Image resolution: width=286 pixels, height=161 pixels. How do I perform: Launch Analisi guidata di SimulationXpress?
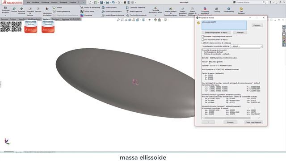(x=171, y=12)
